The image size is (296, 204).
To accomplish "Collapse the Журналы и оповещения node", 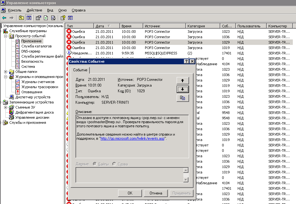I will pyautogui.click(x=6, y=77).
